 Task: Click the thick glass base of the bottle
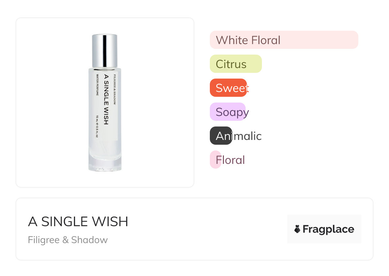105,161
